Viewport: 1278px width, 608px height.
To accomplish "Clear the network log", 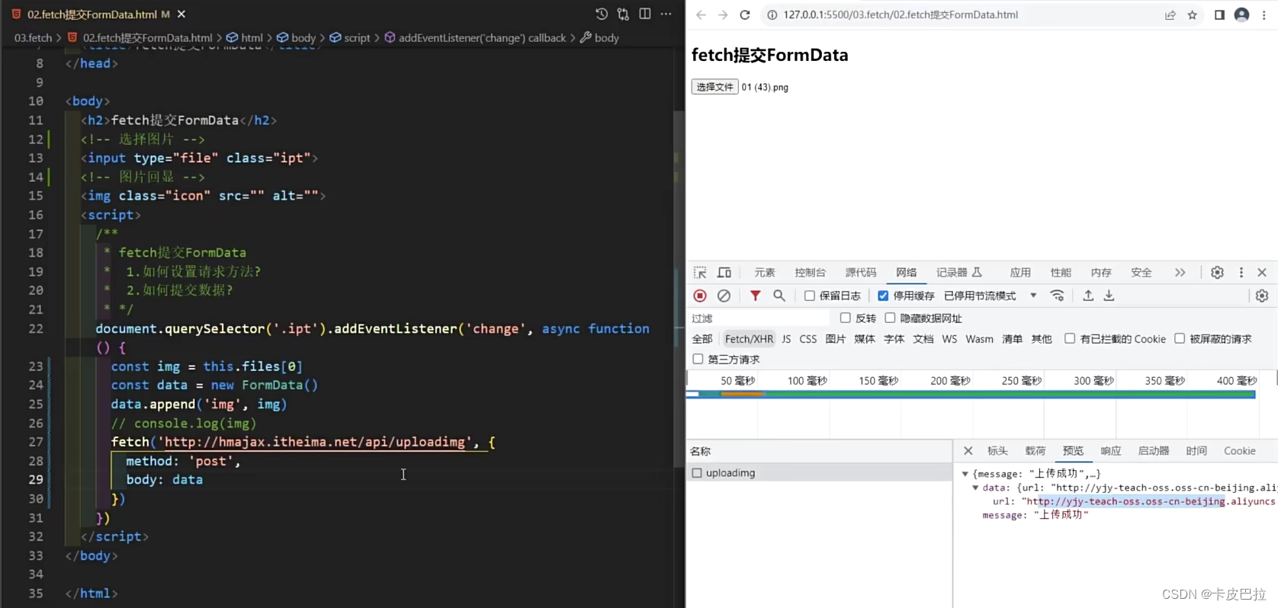I will (724, 296).
